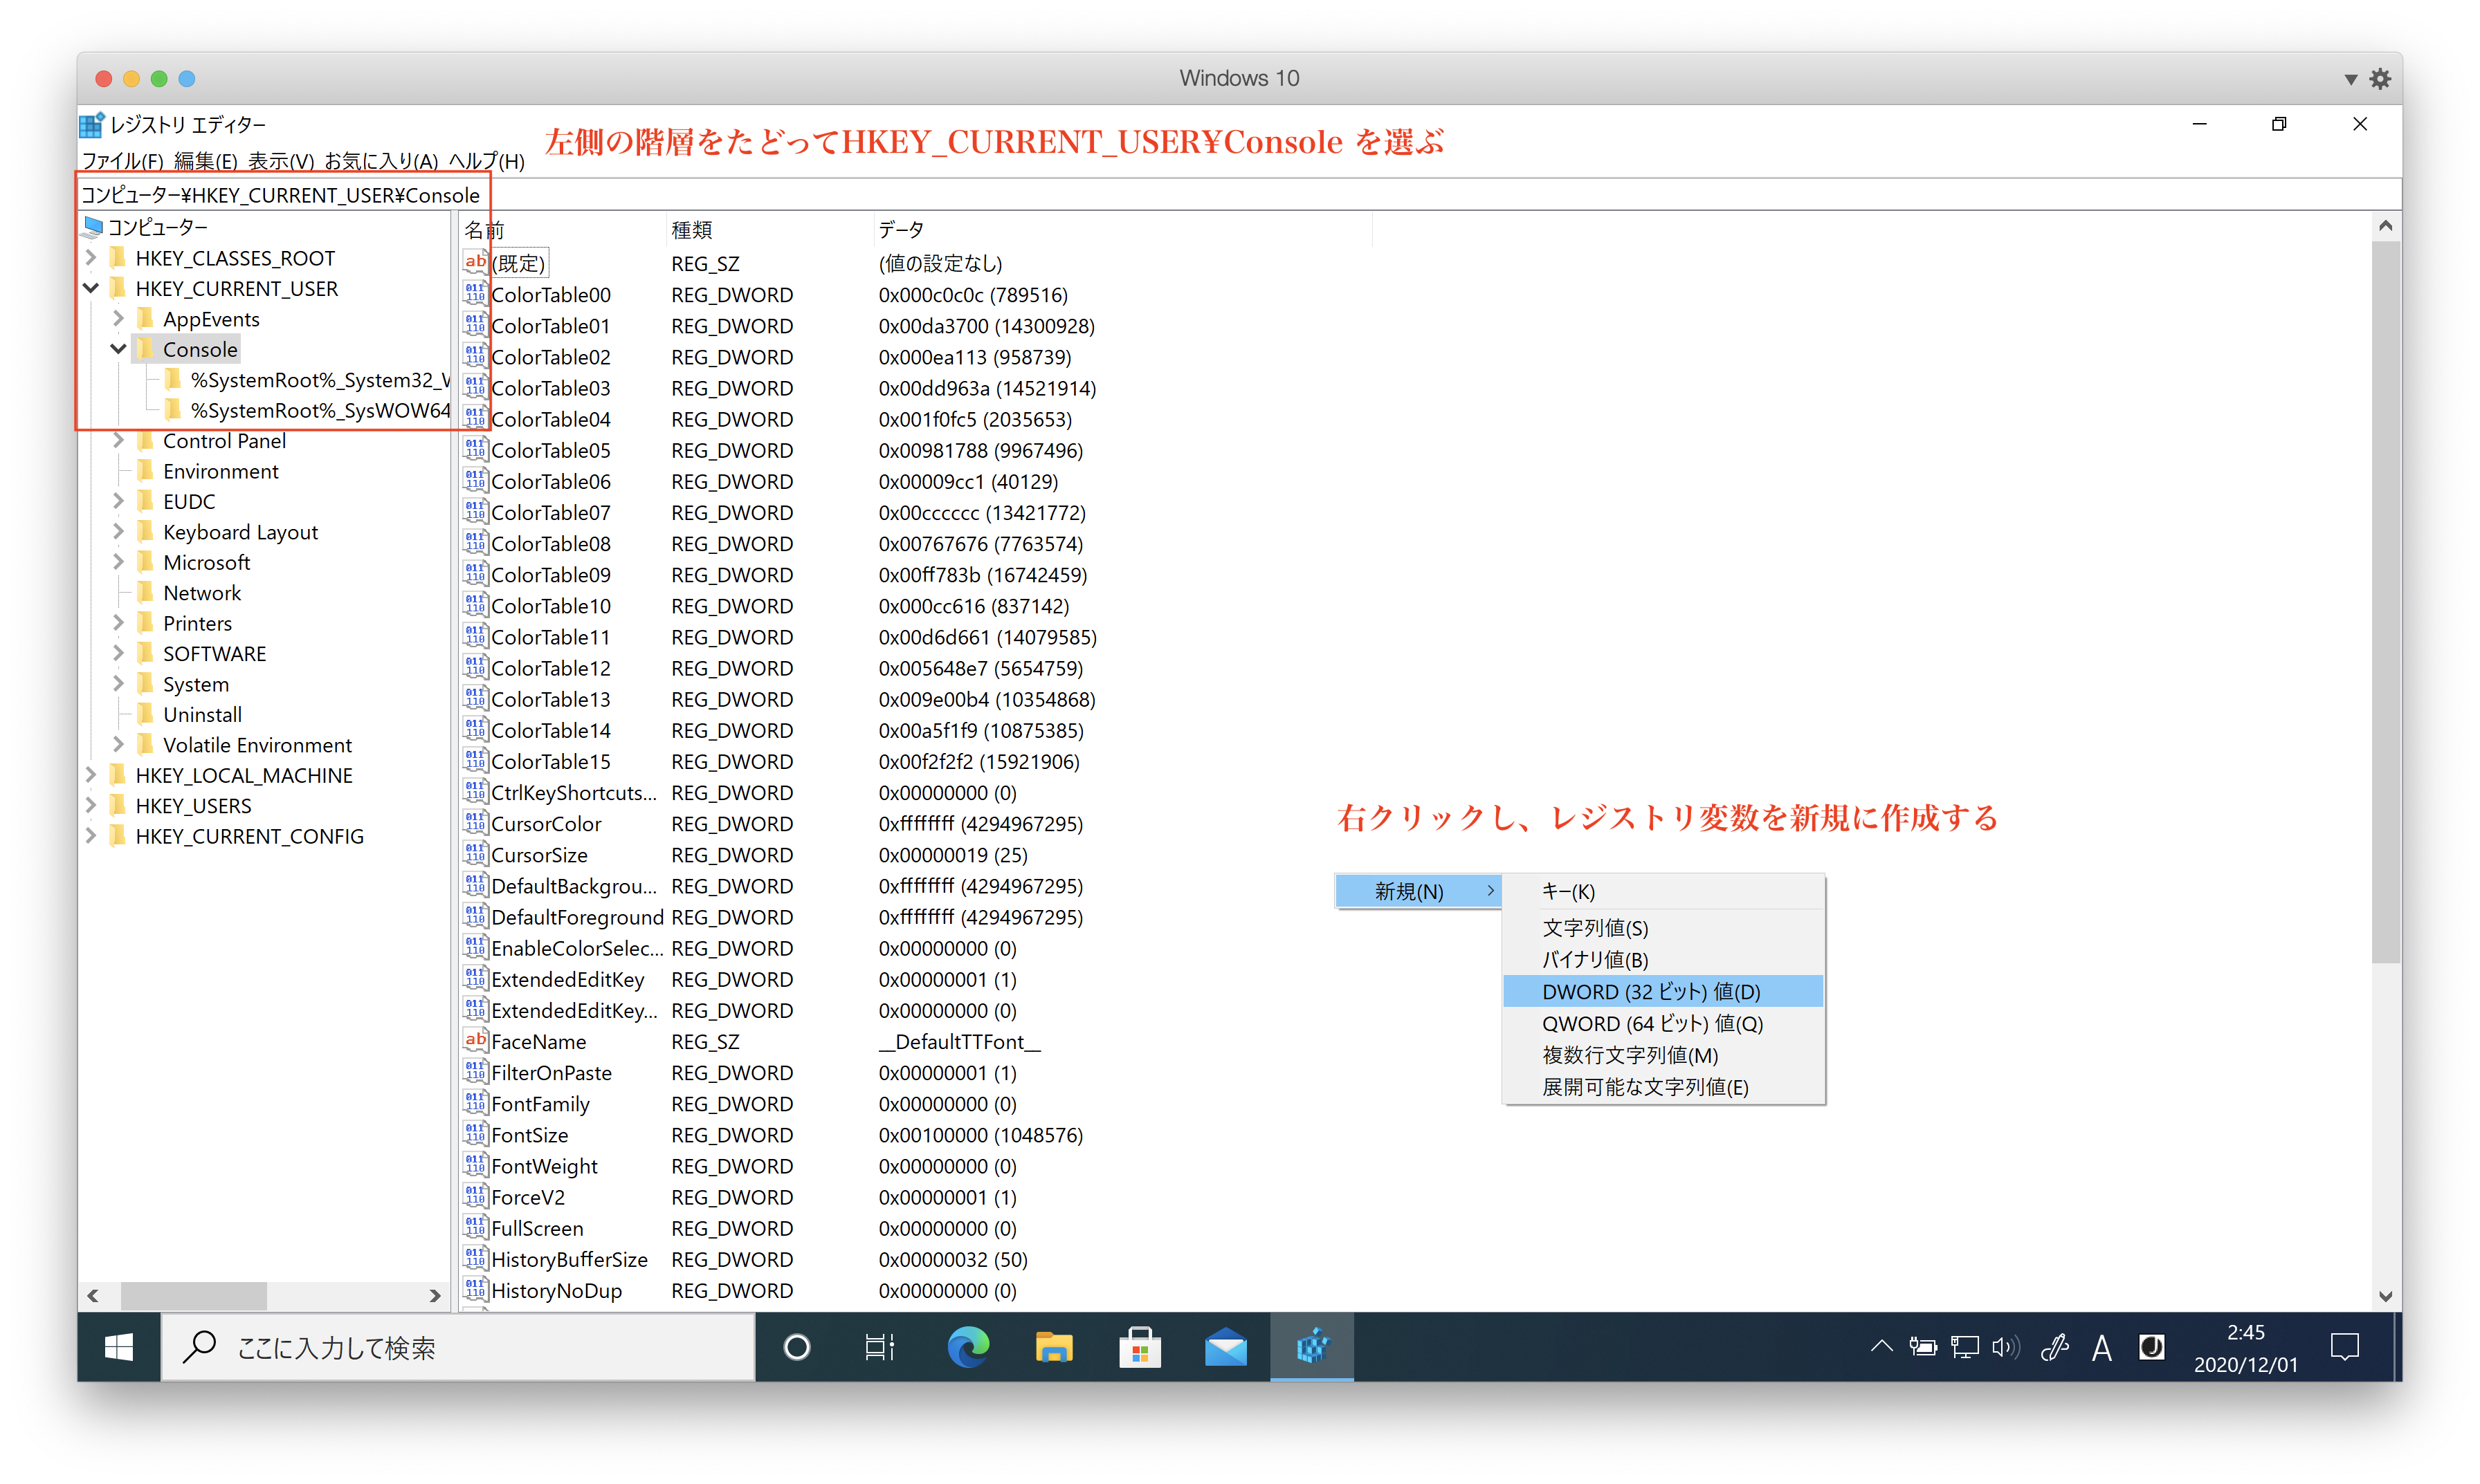2480x1484 pixels.
Task: Click tree horizontal scrollbar right arrow
Action: tap(434, 1296)
